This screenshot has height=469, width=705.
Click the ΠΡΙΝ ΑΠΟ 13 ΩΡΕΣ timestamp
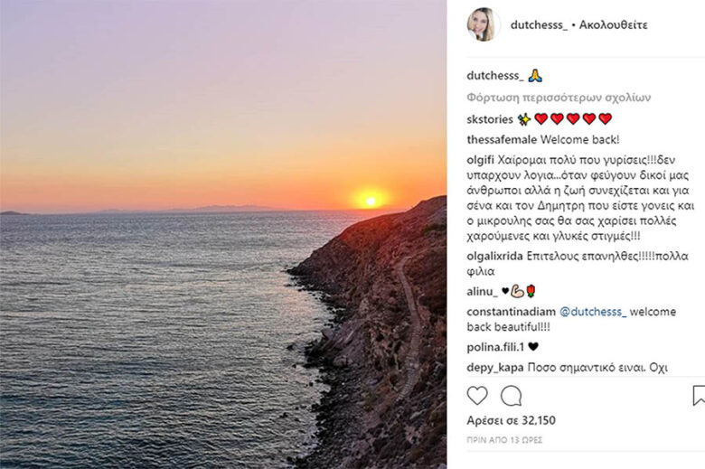pos(504,440)
